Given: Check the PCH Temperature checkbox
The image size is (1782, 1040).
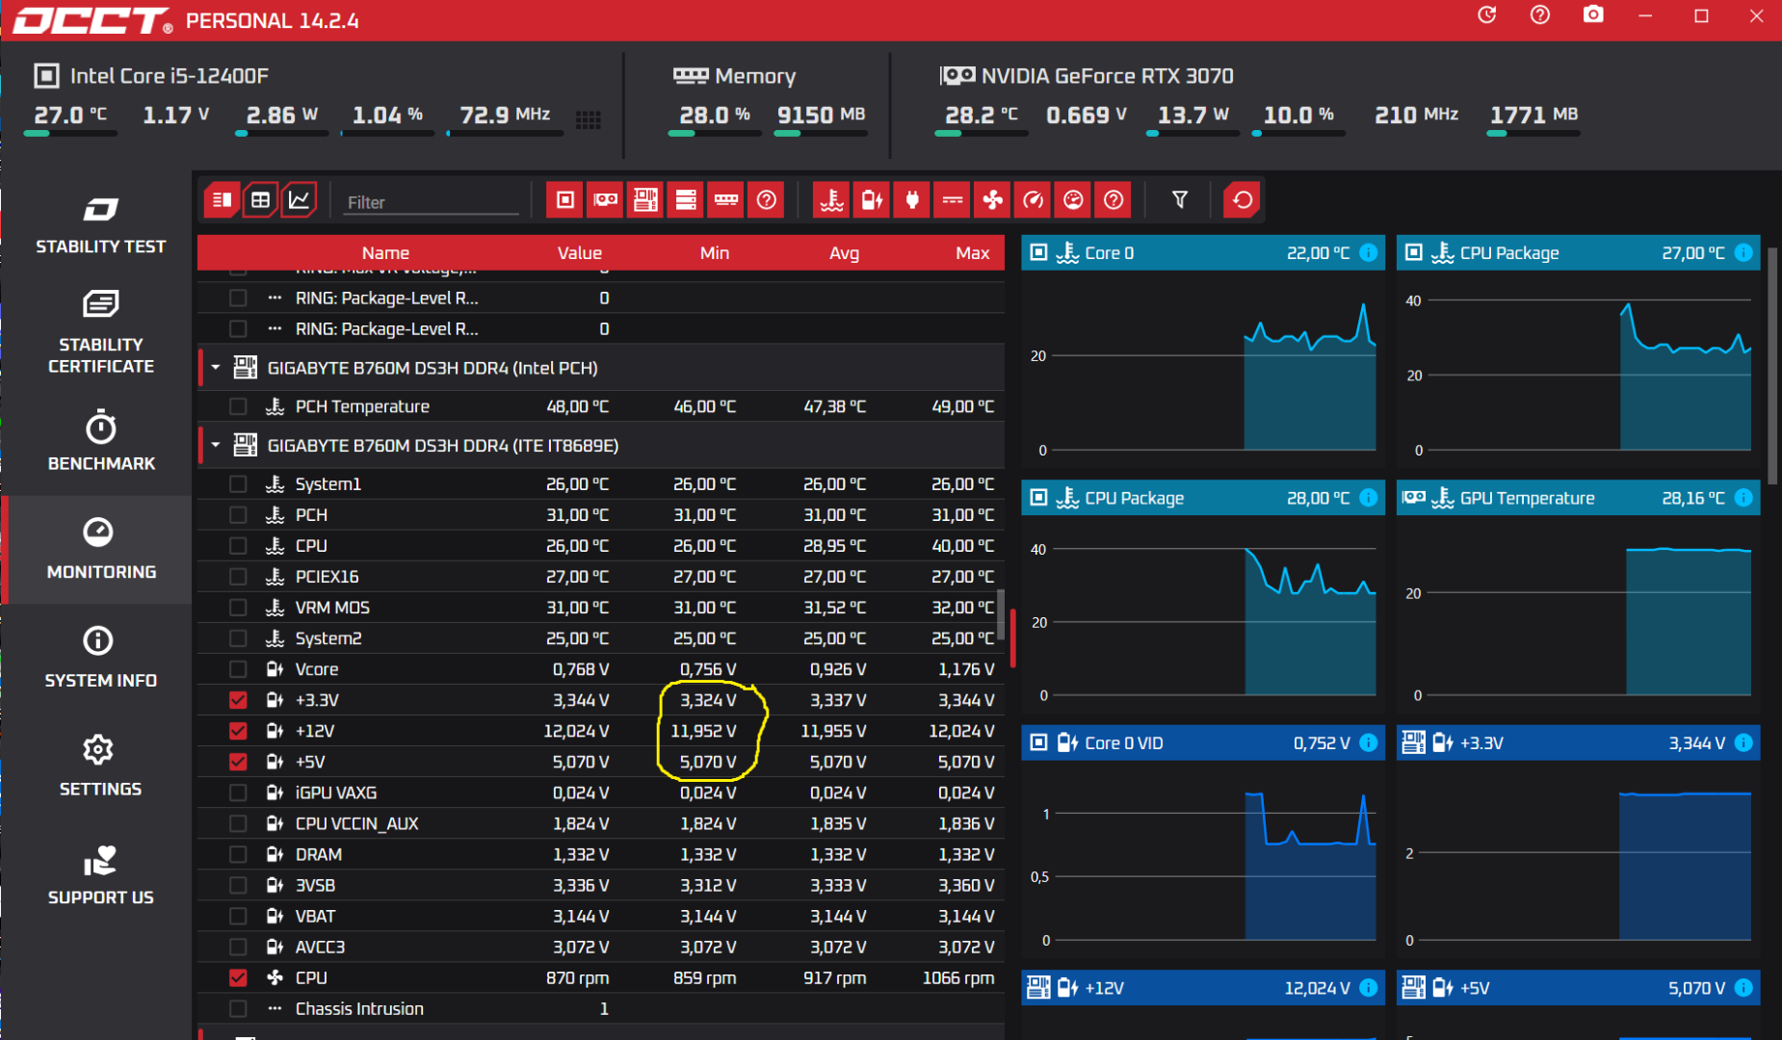Looking at the screenshot, I should coord(238,406).
